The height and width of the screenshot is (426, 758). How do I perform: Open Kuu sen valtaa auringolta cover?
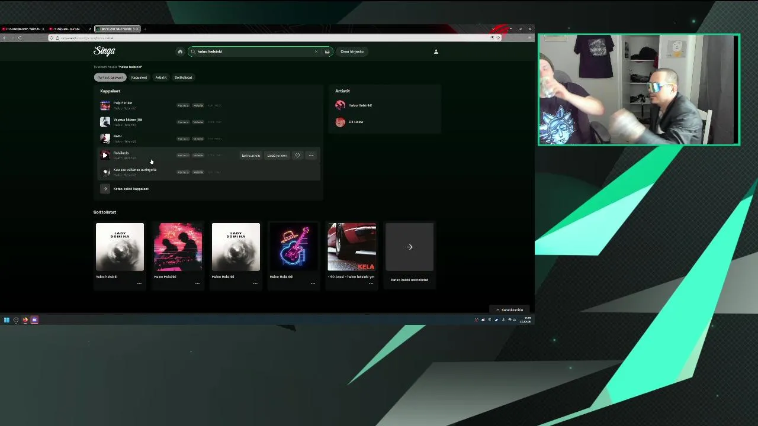pyautogui.click(x=105, y=172)
